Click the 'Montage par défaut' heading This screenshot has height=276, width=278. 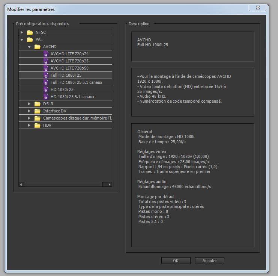coord(156,197)
